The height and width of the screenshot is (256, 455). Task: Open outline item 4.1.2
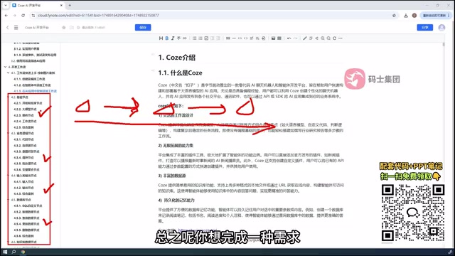pos(32,85)
